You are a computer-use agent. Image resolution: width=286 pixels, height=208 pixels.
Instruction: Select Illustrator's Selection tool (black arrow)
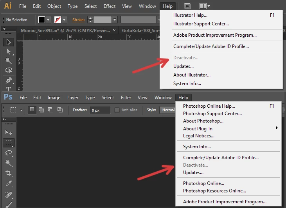8,42
